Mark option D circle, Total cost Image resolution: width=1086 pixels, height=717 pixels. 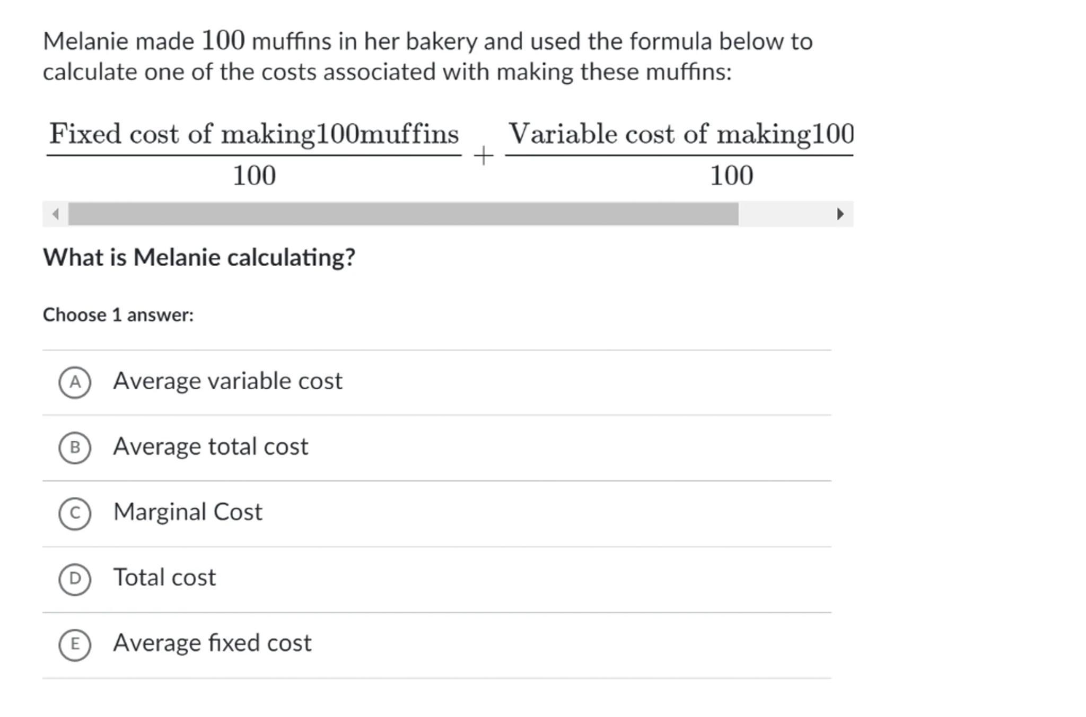[x=75, y=579]
